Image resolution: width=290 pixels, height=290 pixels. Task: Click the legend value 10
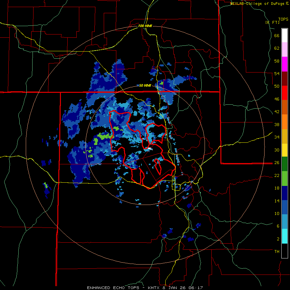[x=277, y=213]
